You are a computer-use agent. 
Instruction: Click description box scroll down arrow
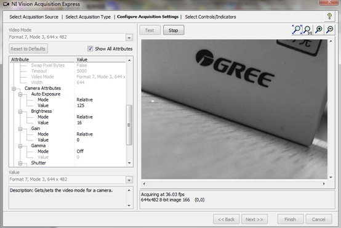129,205
